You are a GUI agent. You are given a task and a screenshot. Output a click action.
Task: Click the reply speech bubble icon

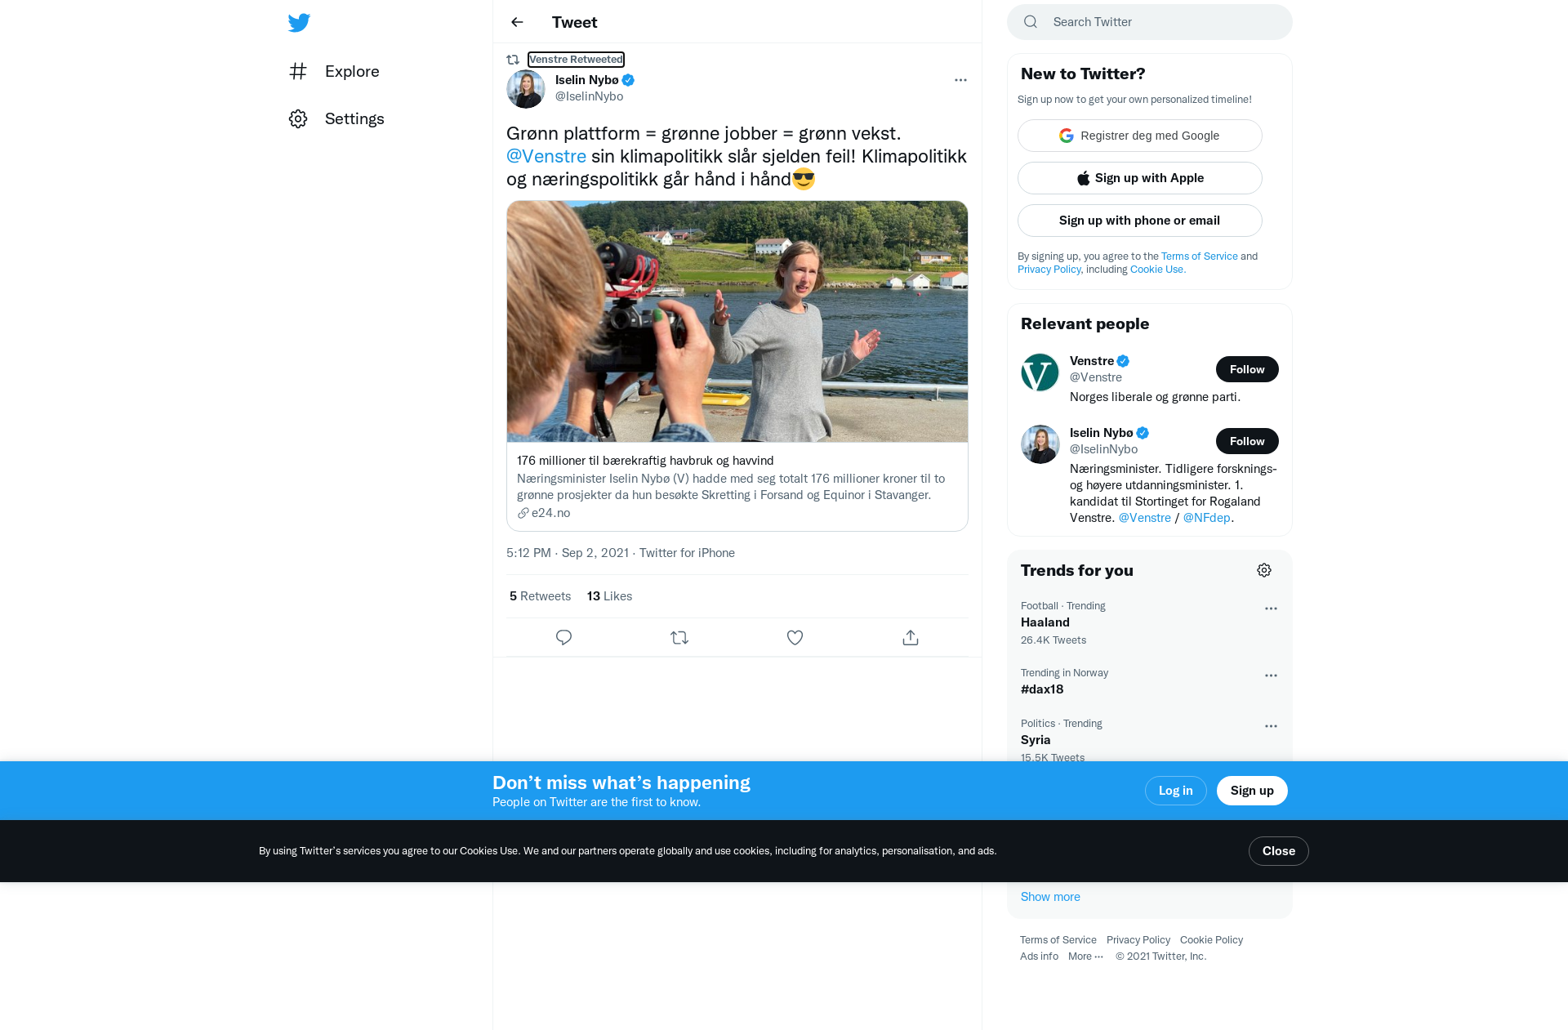(x=563, y=638)
